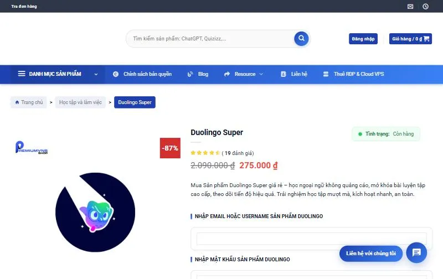Open the Đăng nhập login button

coord(363,39)
